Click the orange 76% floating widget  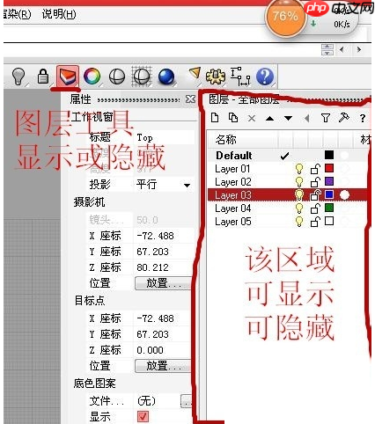pos(285,17)
